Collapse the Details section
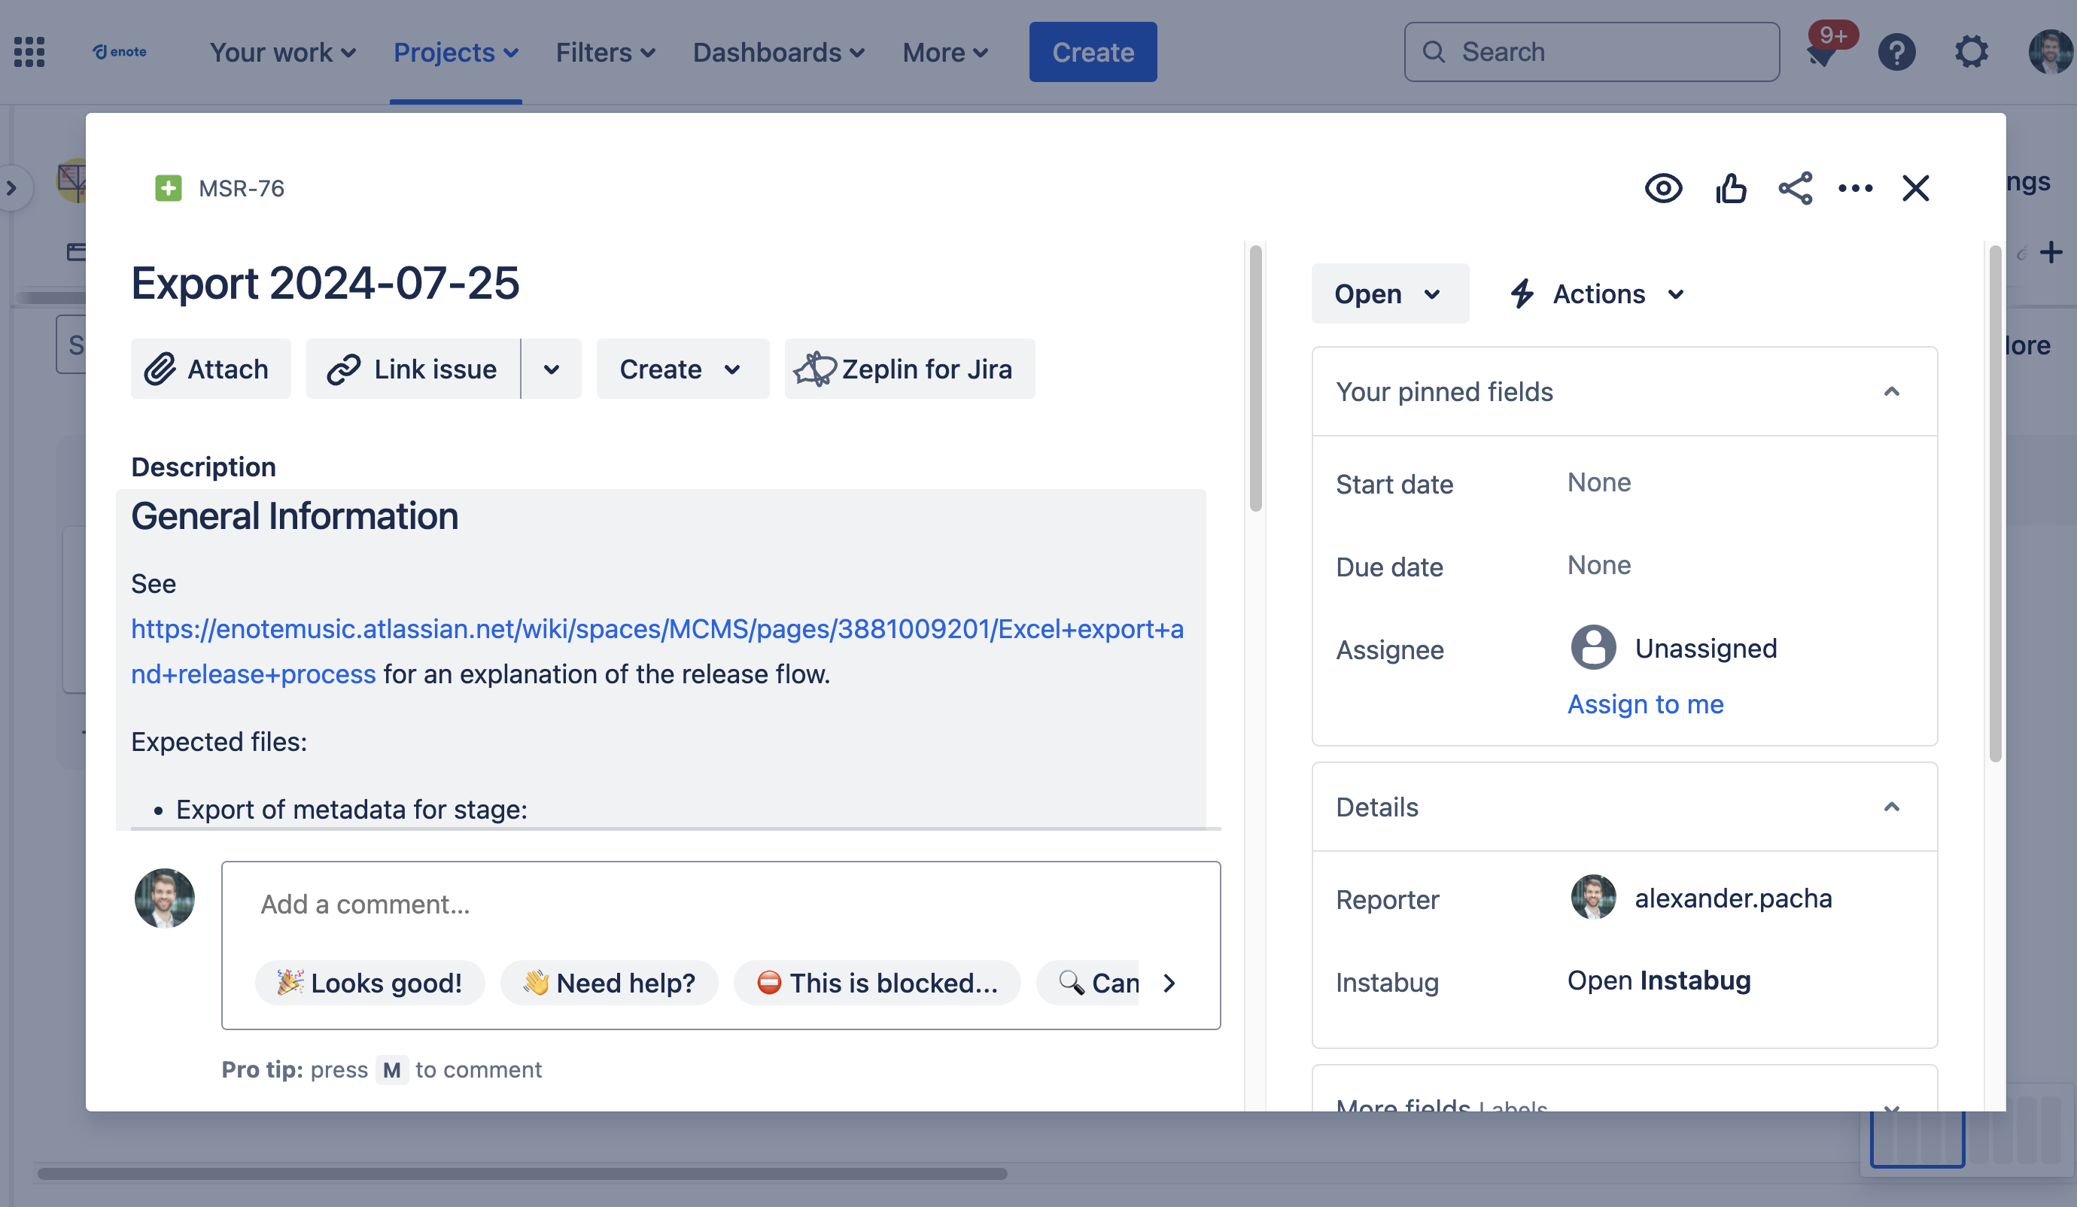 [1890, 807]
